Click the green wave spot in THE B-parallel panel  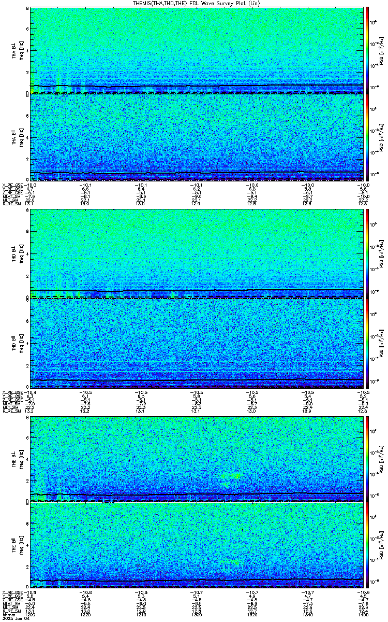[237, 562]
